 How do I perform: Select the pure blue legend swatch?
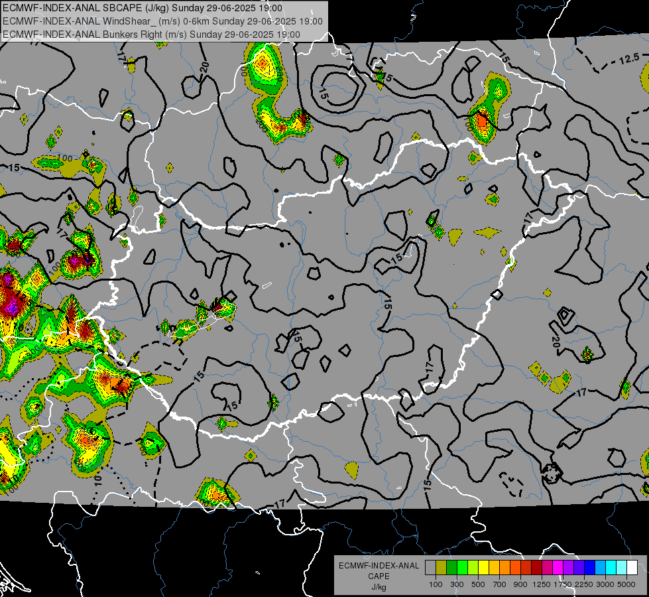tap(590, 568)
